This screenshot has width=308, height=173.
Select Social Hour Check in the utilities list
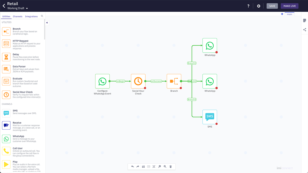click(x=22, y=95)
